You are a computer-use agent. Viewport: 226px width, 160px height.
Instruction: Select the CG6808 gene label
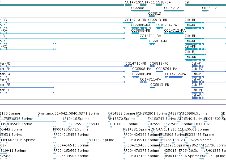point(138,8)
